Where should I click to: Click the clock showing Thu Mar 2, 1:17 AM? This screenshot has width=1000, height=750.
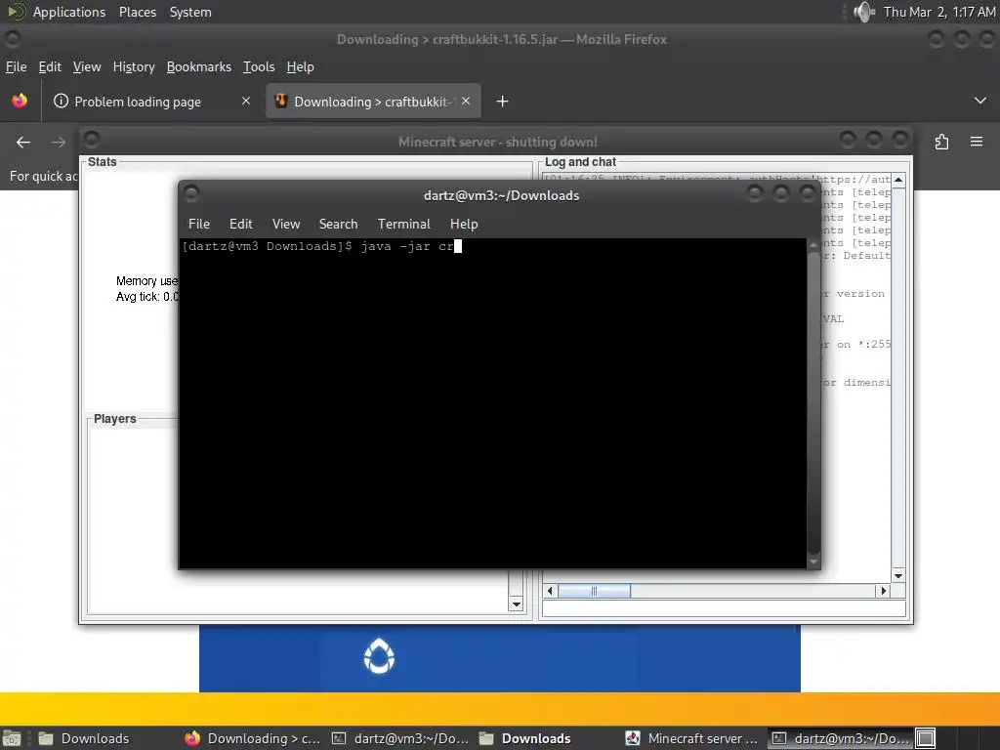coord(938,12)
